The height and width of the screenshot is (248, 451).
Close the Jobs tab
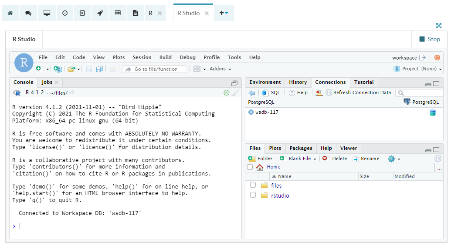(x=56, y=82)
